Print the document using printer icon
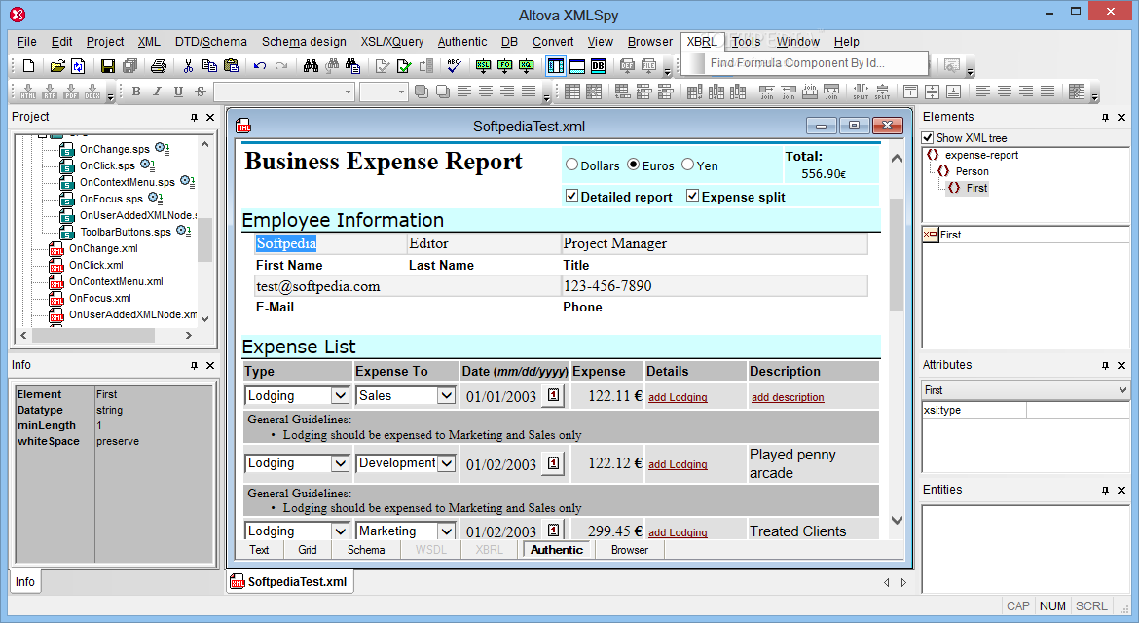1139x623 pixels. pyautogui.click(x=159, y=66)
